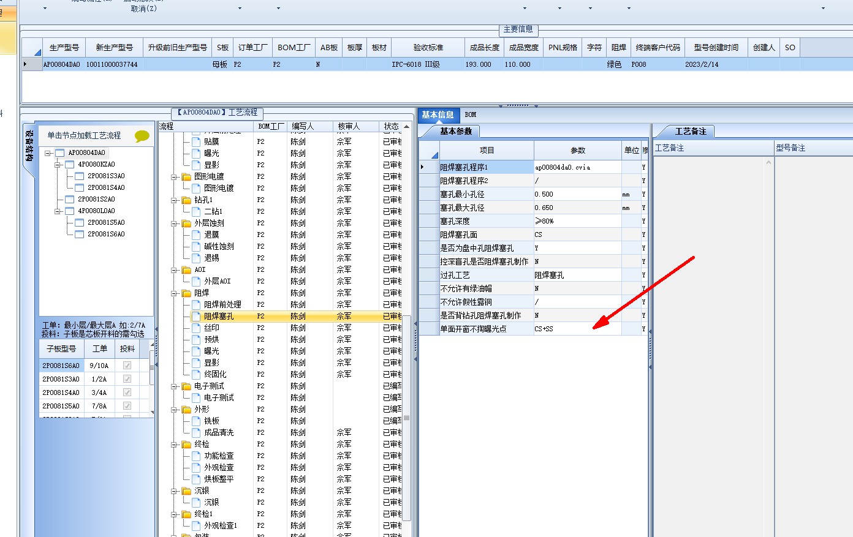Collapse the 4P0080KZA0 tree node
The width and height of the screenshot is (853, 537).
[x=57, y=164]
